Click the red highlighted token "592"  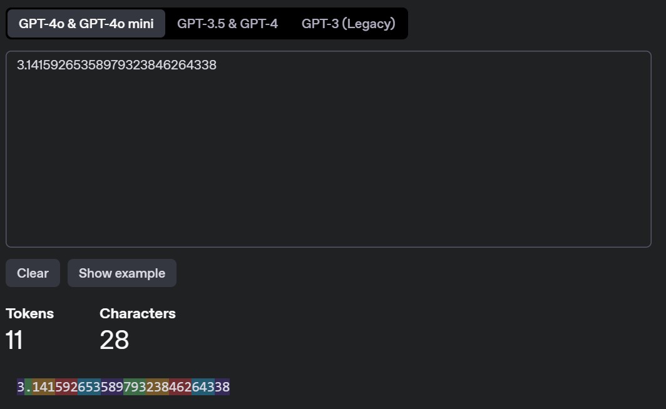(66, 387)
